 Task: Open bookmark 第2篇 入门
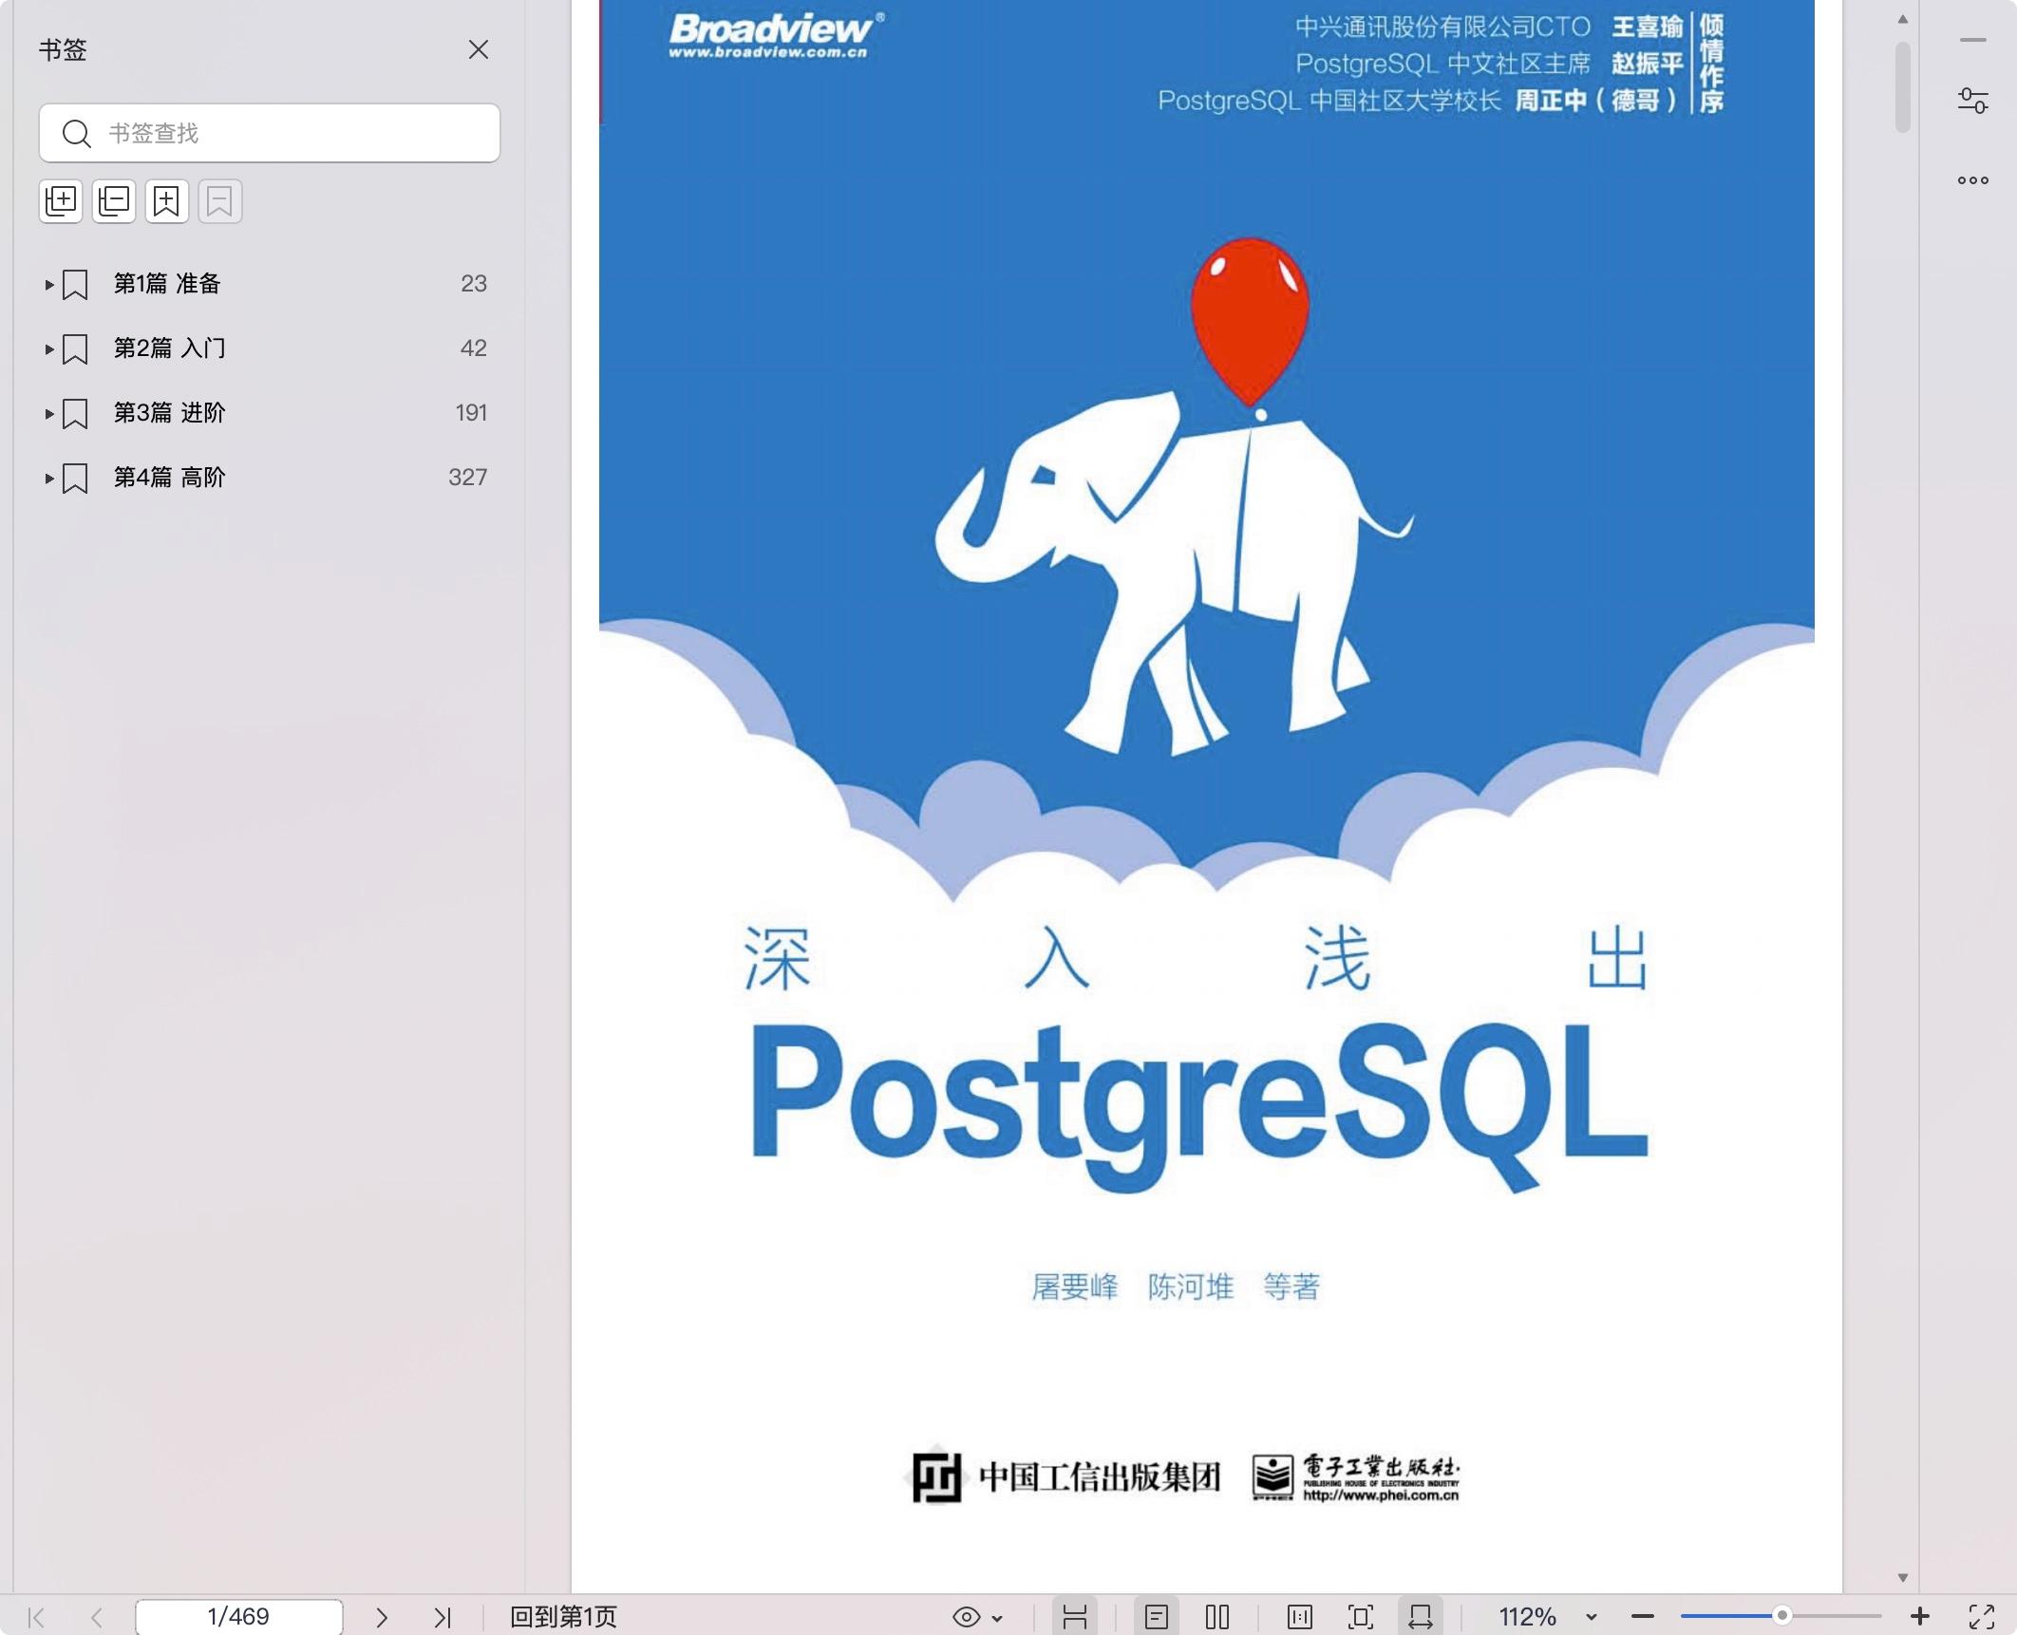pos(170,348)
